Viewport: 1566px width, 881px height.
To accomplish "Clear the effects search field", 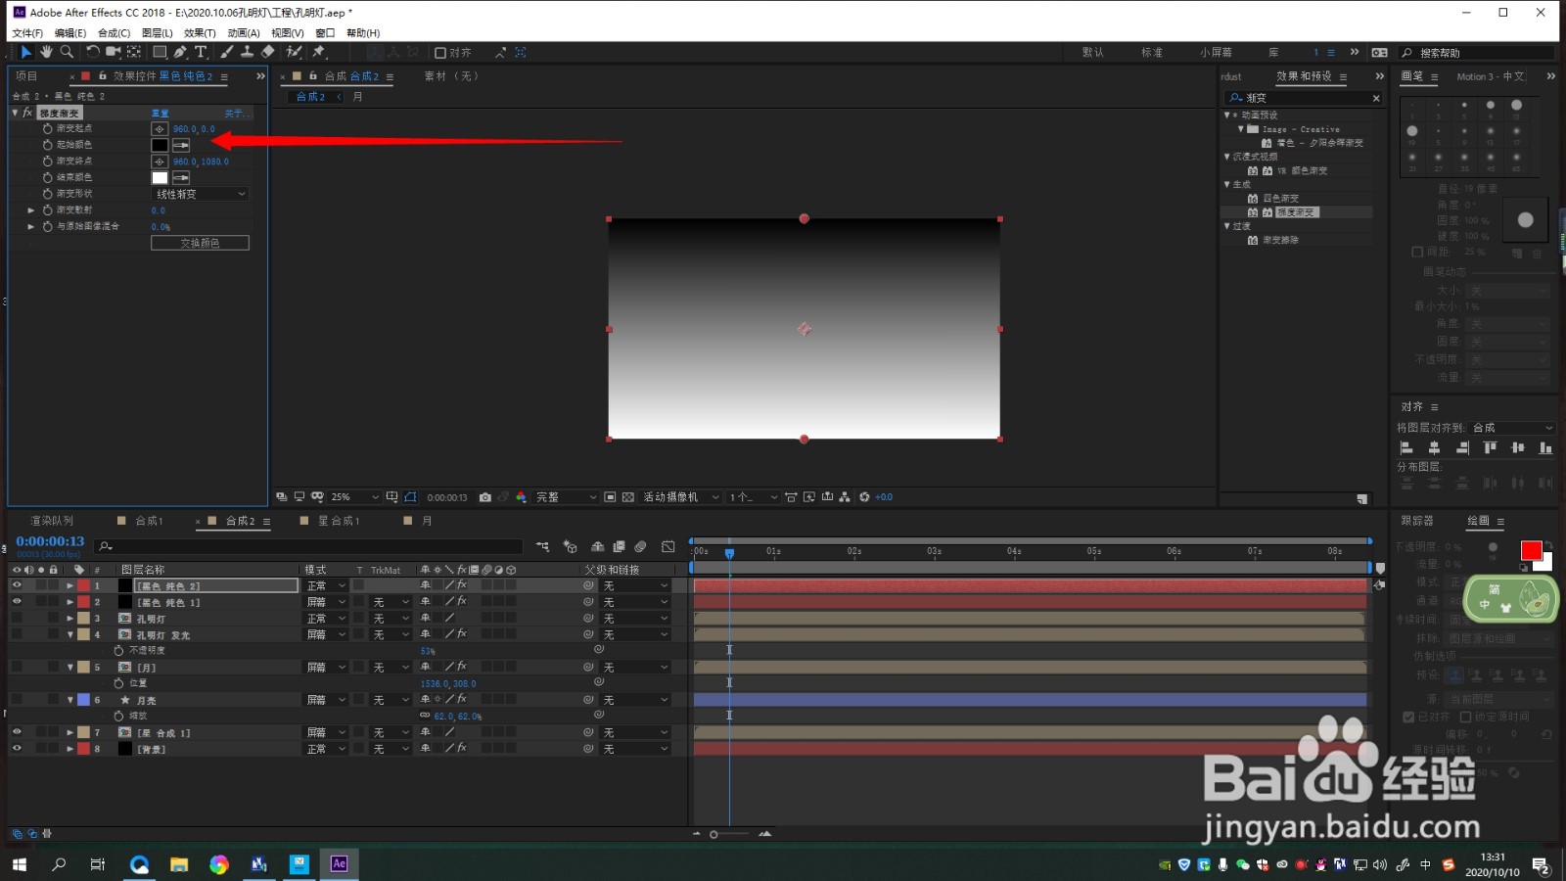I will (1376, 98).
